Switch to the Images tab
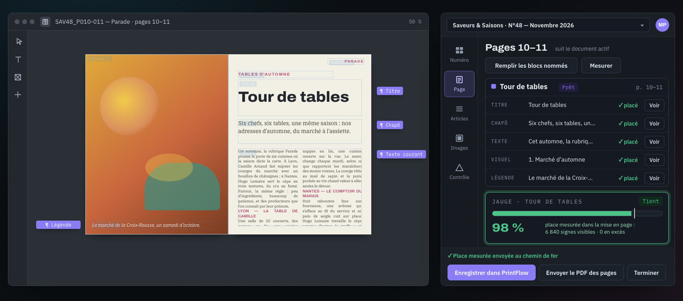 pos(459,142)
